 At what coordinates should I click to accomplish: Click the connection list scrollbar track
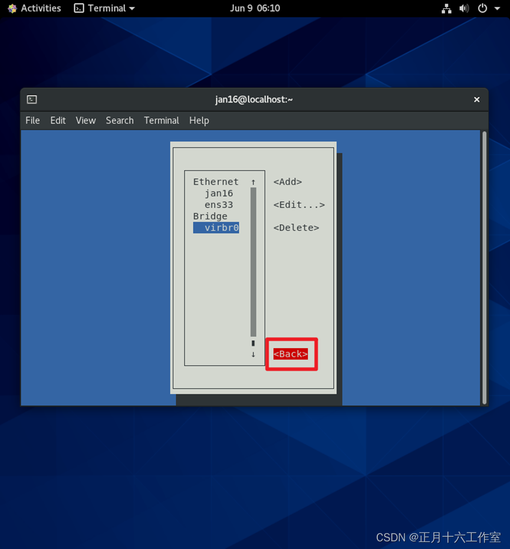click(x=254, y=262)
